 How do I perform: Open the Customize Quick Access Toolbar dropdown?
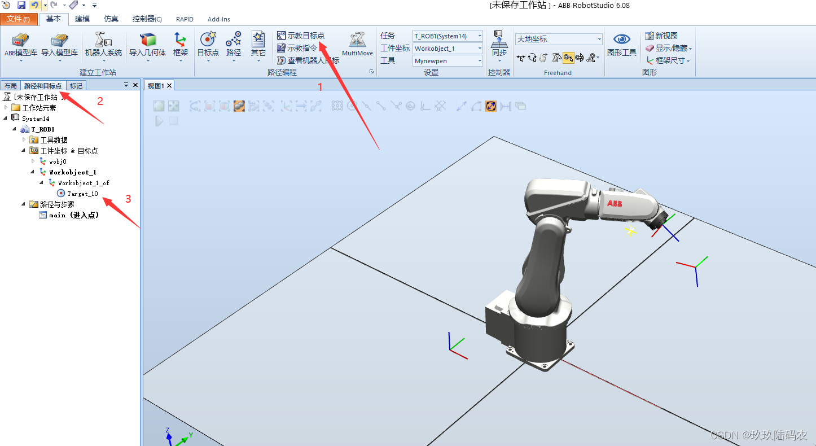94,5
